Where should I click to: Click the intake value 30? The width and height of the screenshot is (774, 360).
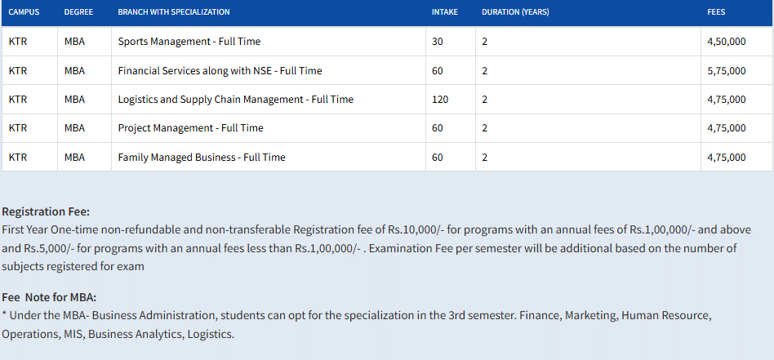point(438,42)
